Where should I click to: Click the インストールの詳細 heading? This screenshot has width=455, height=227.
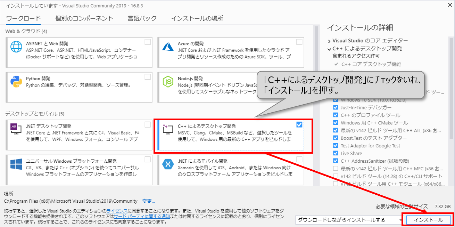pos(360,28)
